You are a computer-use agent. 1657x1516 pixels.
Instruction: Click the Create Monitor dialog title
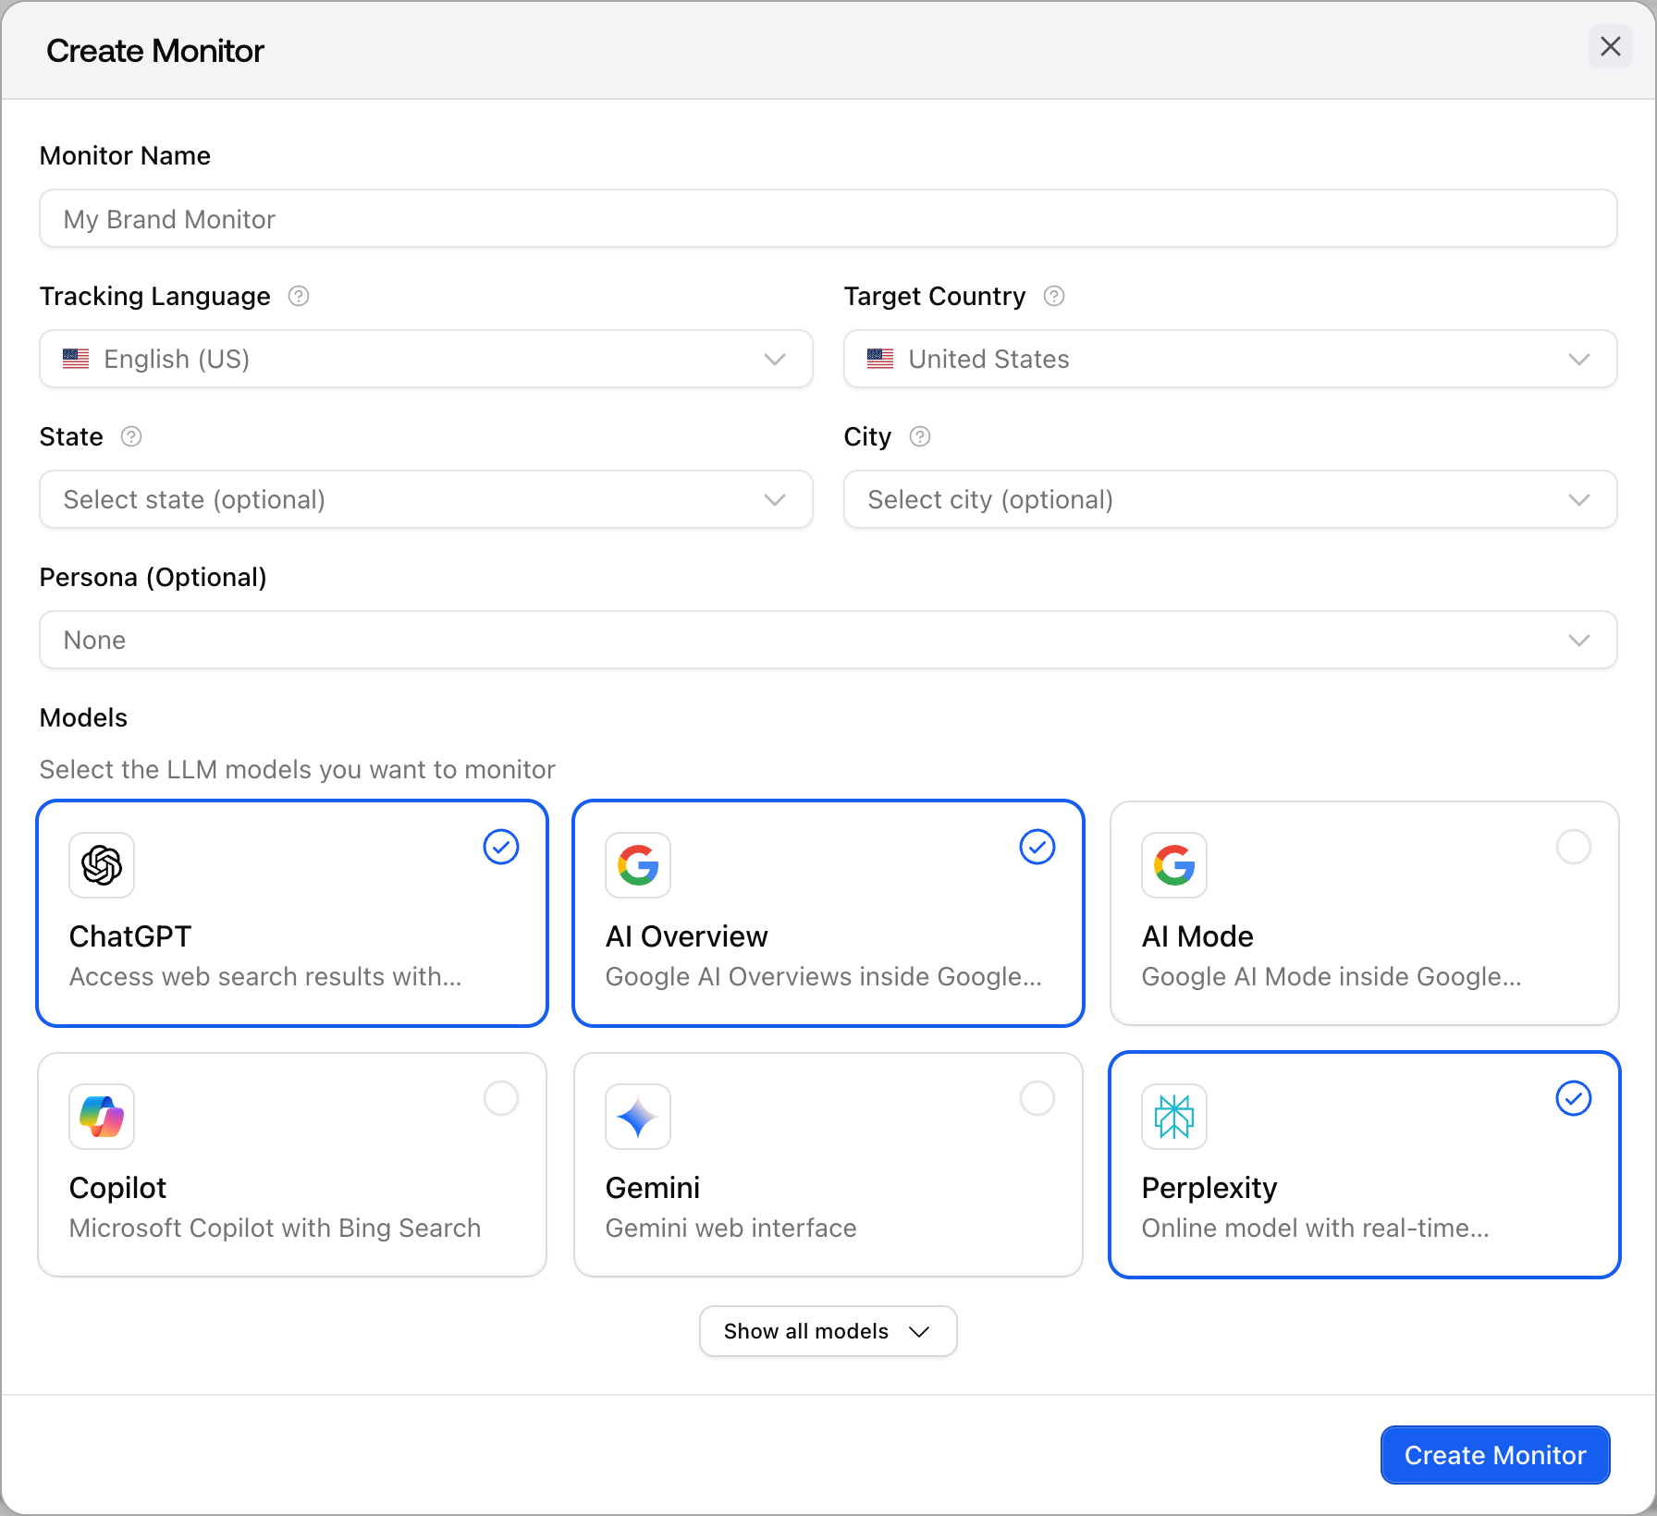click(x=155, y=51)
